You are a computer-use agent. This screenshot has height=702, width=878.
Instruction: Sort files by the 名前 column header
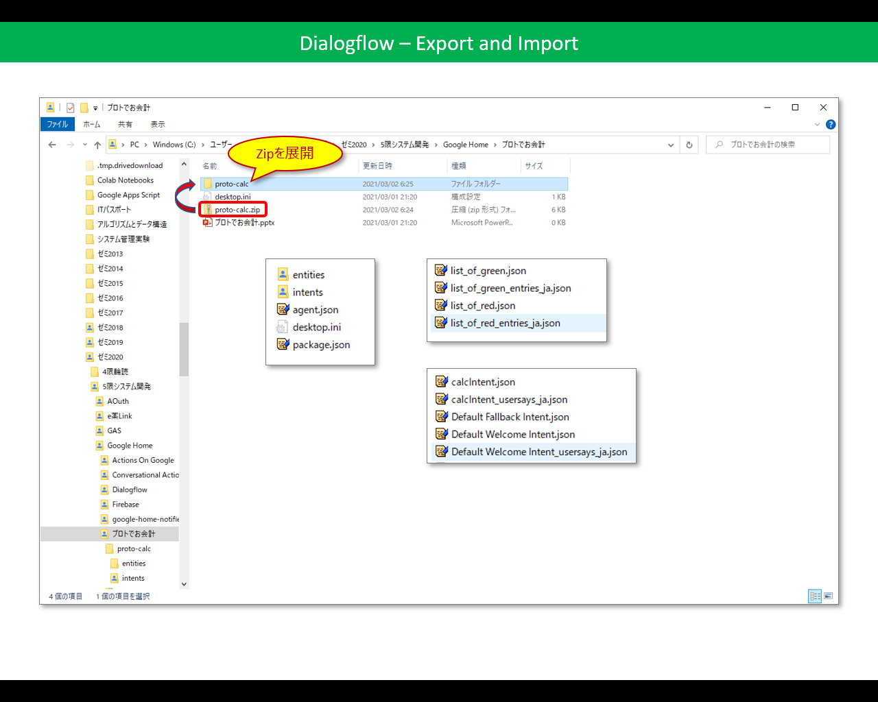210,166
